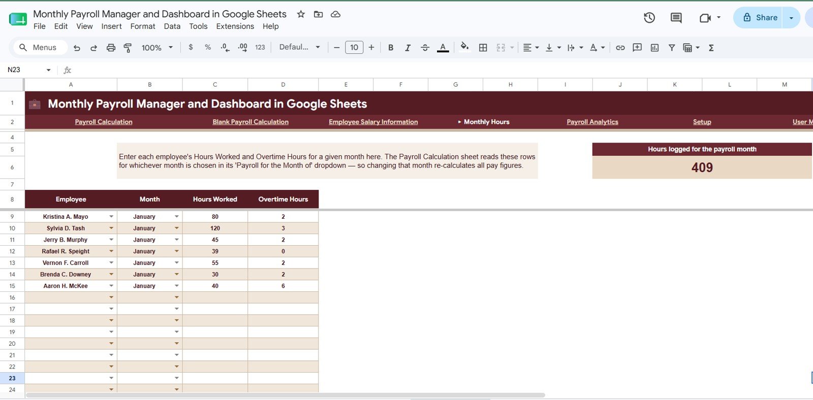Select the Paint format roller icon
Image resolution: width=813 pixels, height=400 pixels.
[128, 48]
